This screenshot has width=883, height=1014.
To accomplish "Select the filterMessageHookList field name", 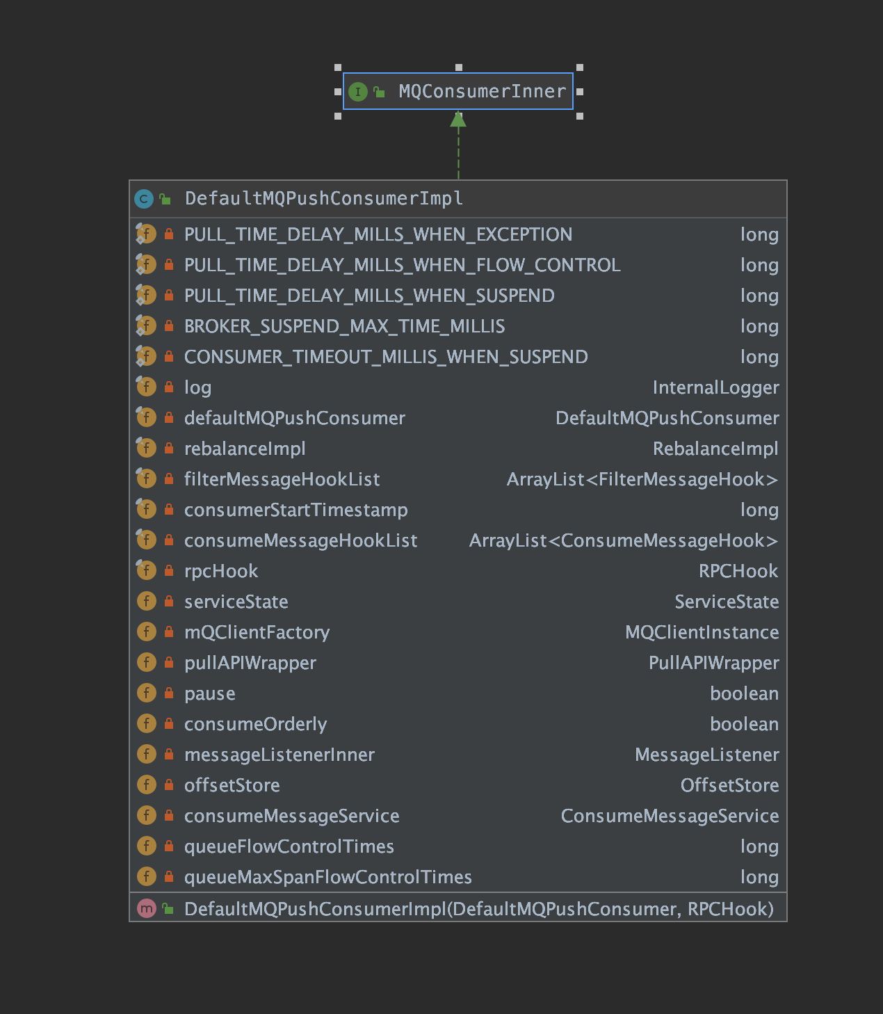I will tap(282, 479).
